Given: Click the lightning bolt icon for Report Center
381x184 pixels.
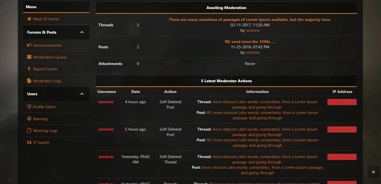Looking at the screenshot, I should [29, 69].
